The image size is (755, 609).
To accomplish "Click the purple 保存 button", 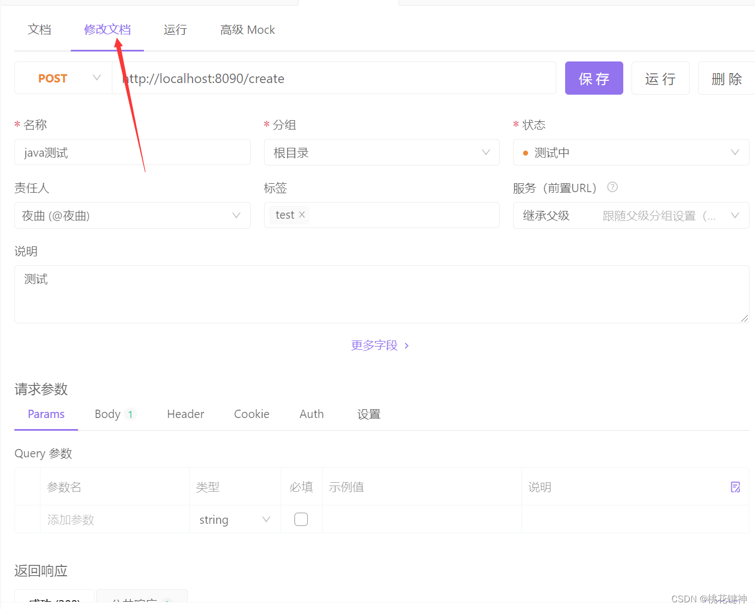I will pos(594,78).
